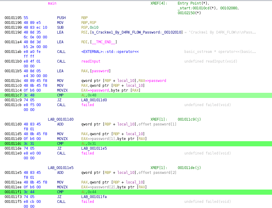This screenshot has width=272, height=208.
Task: Follow the 001011c9(j) cross-reference
Action: 189,119
